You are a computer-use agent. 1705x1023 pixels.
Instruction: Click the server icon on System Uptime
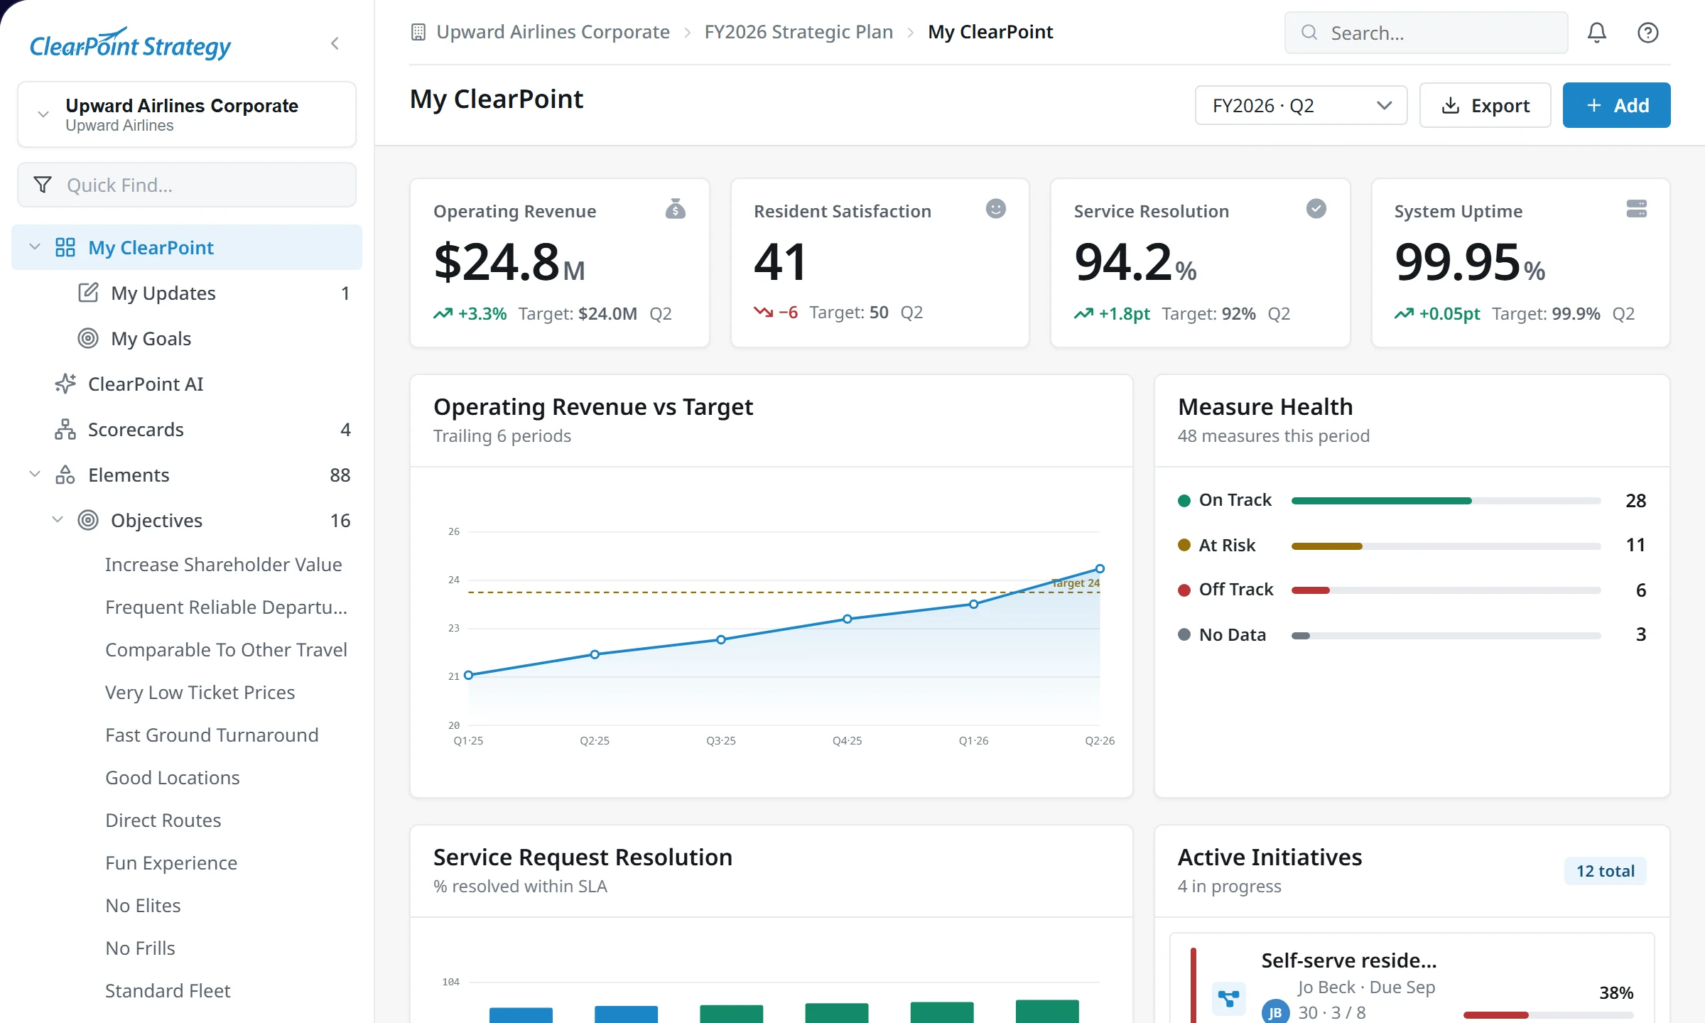(1637, 209)
